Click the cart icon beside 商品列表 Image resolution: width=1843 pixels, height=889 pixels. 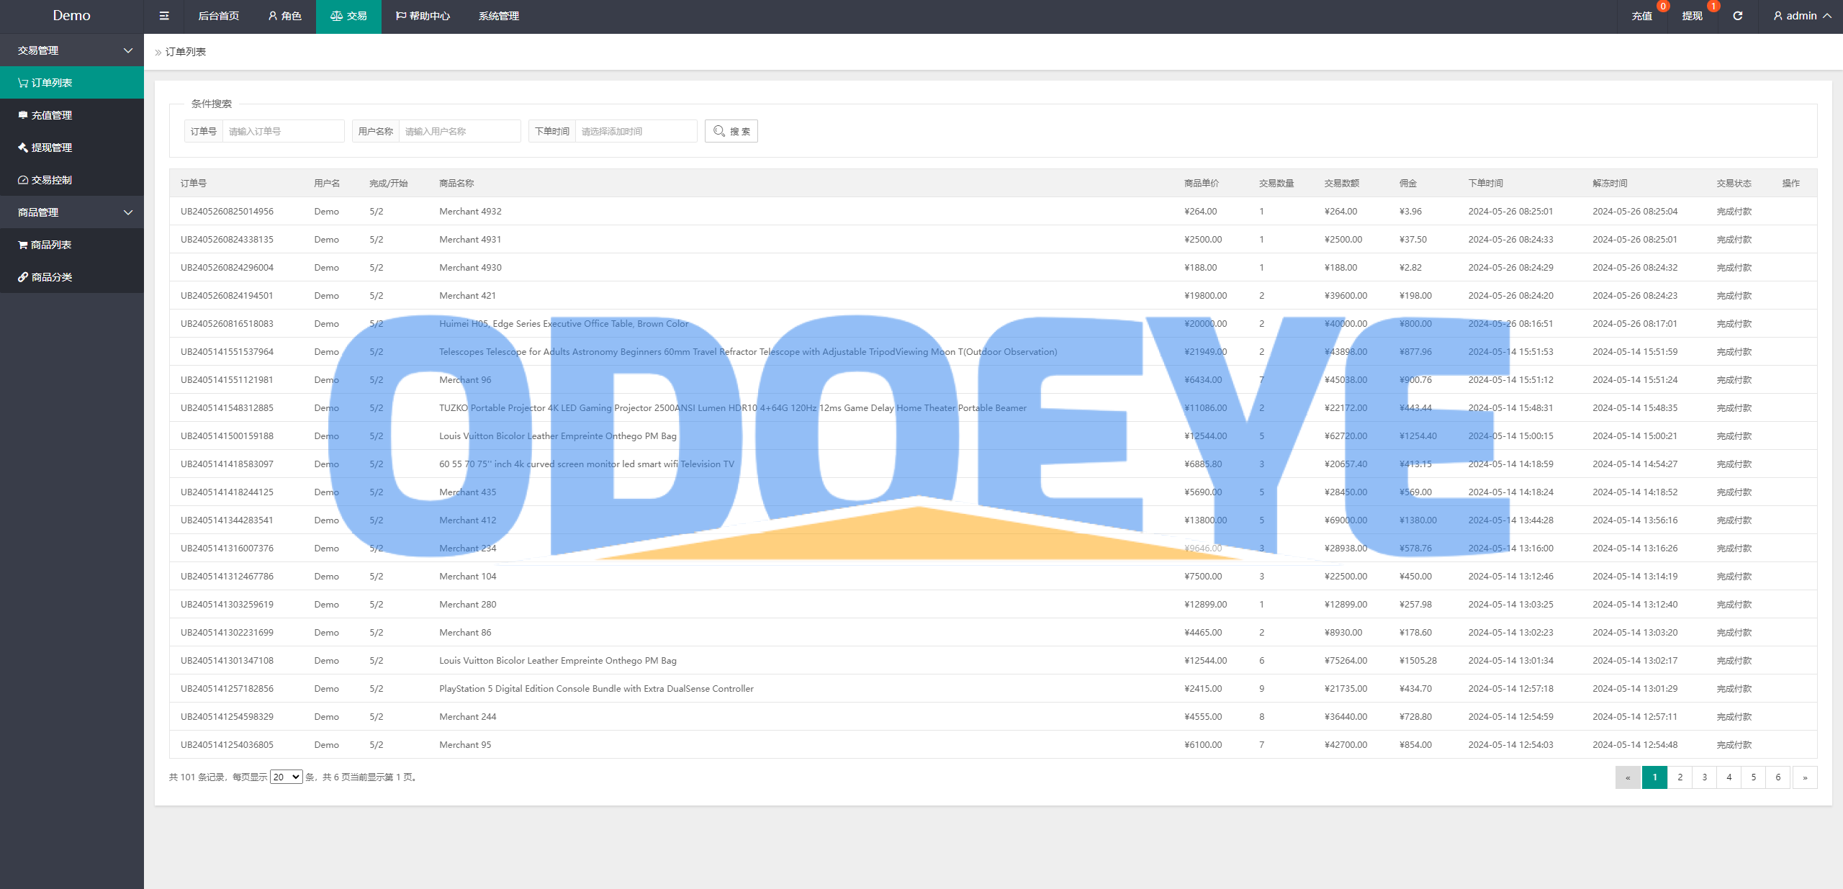click(x=23, y=245)
